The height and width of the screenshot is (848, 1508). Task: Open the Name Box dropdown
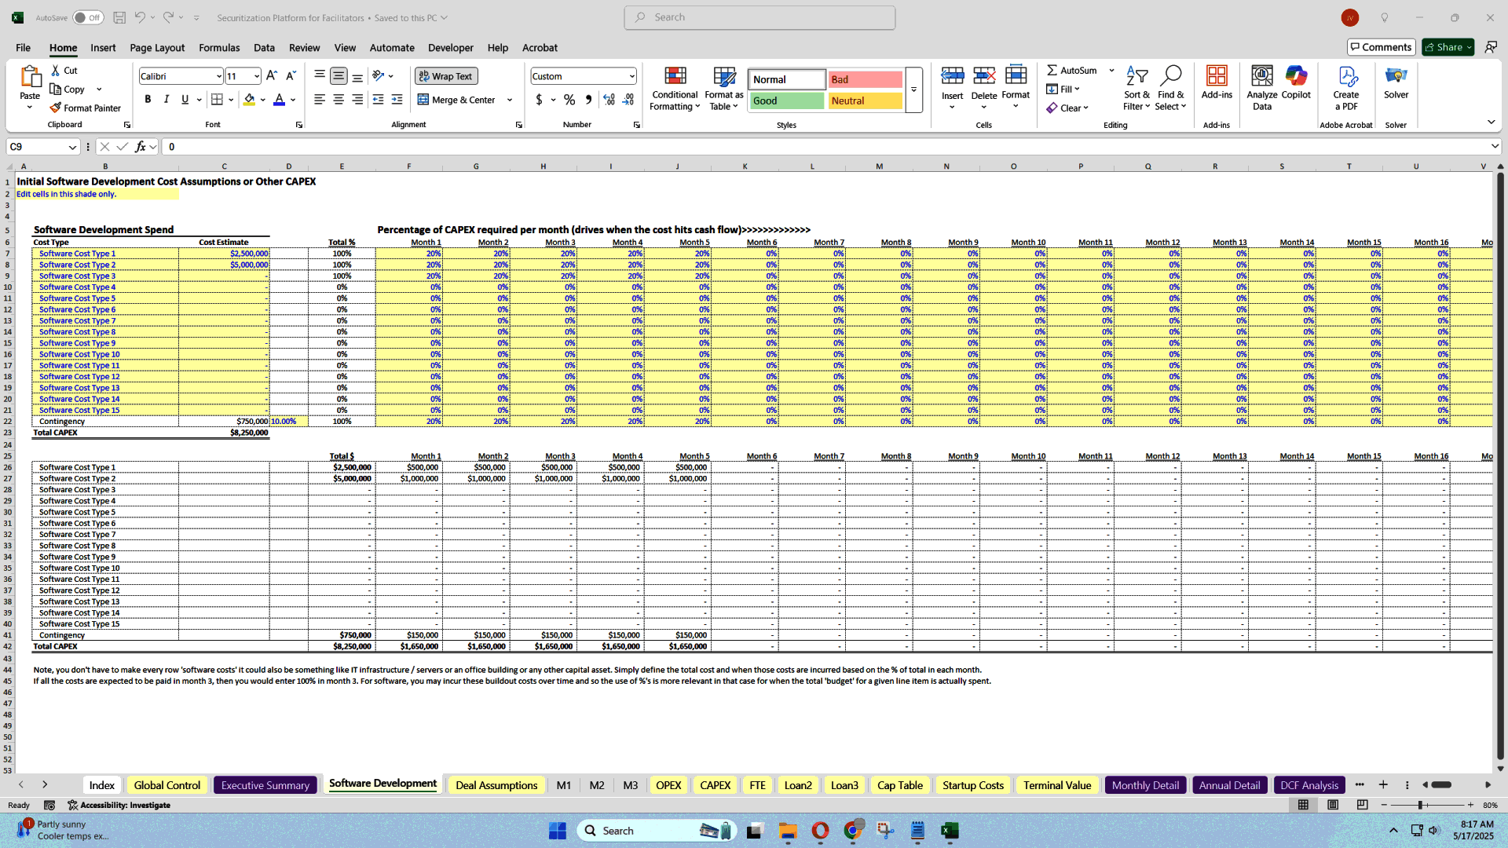72,147
